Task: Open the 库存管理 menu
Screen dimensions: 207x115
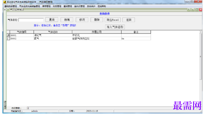Action: pos(46,6)
